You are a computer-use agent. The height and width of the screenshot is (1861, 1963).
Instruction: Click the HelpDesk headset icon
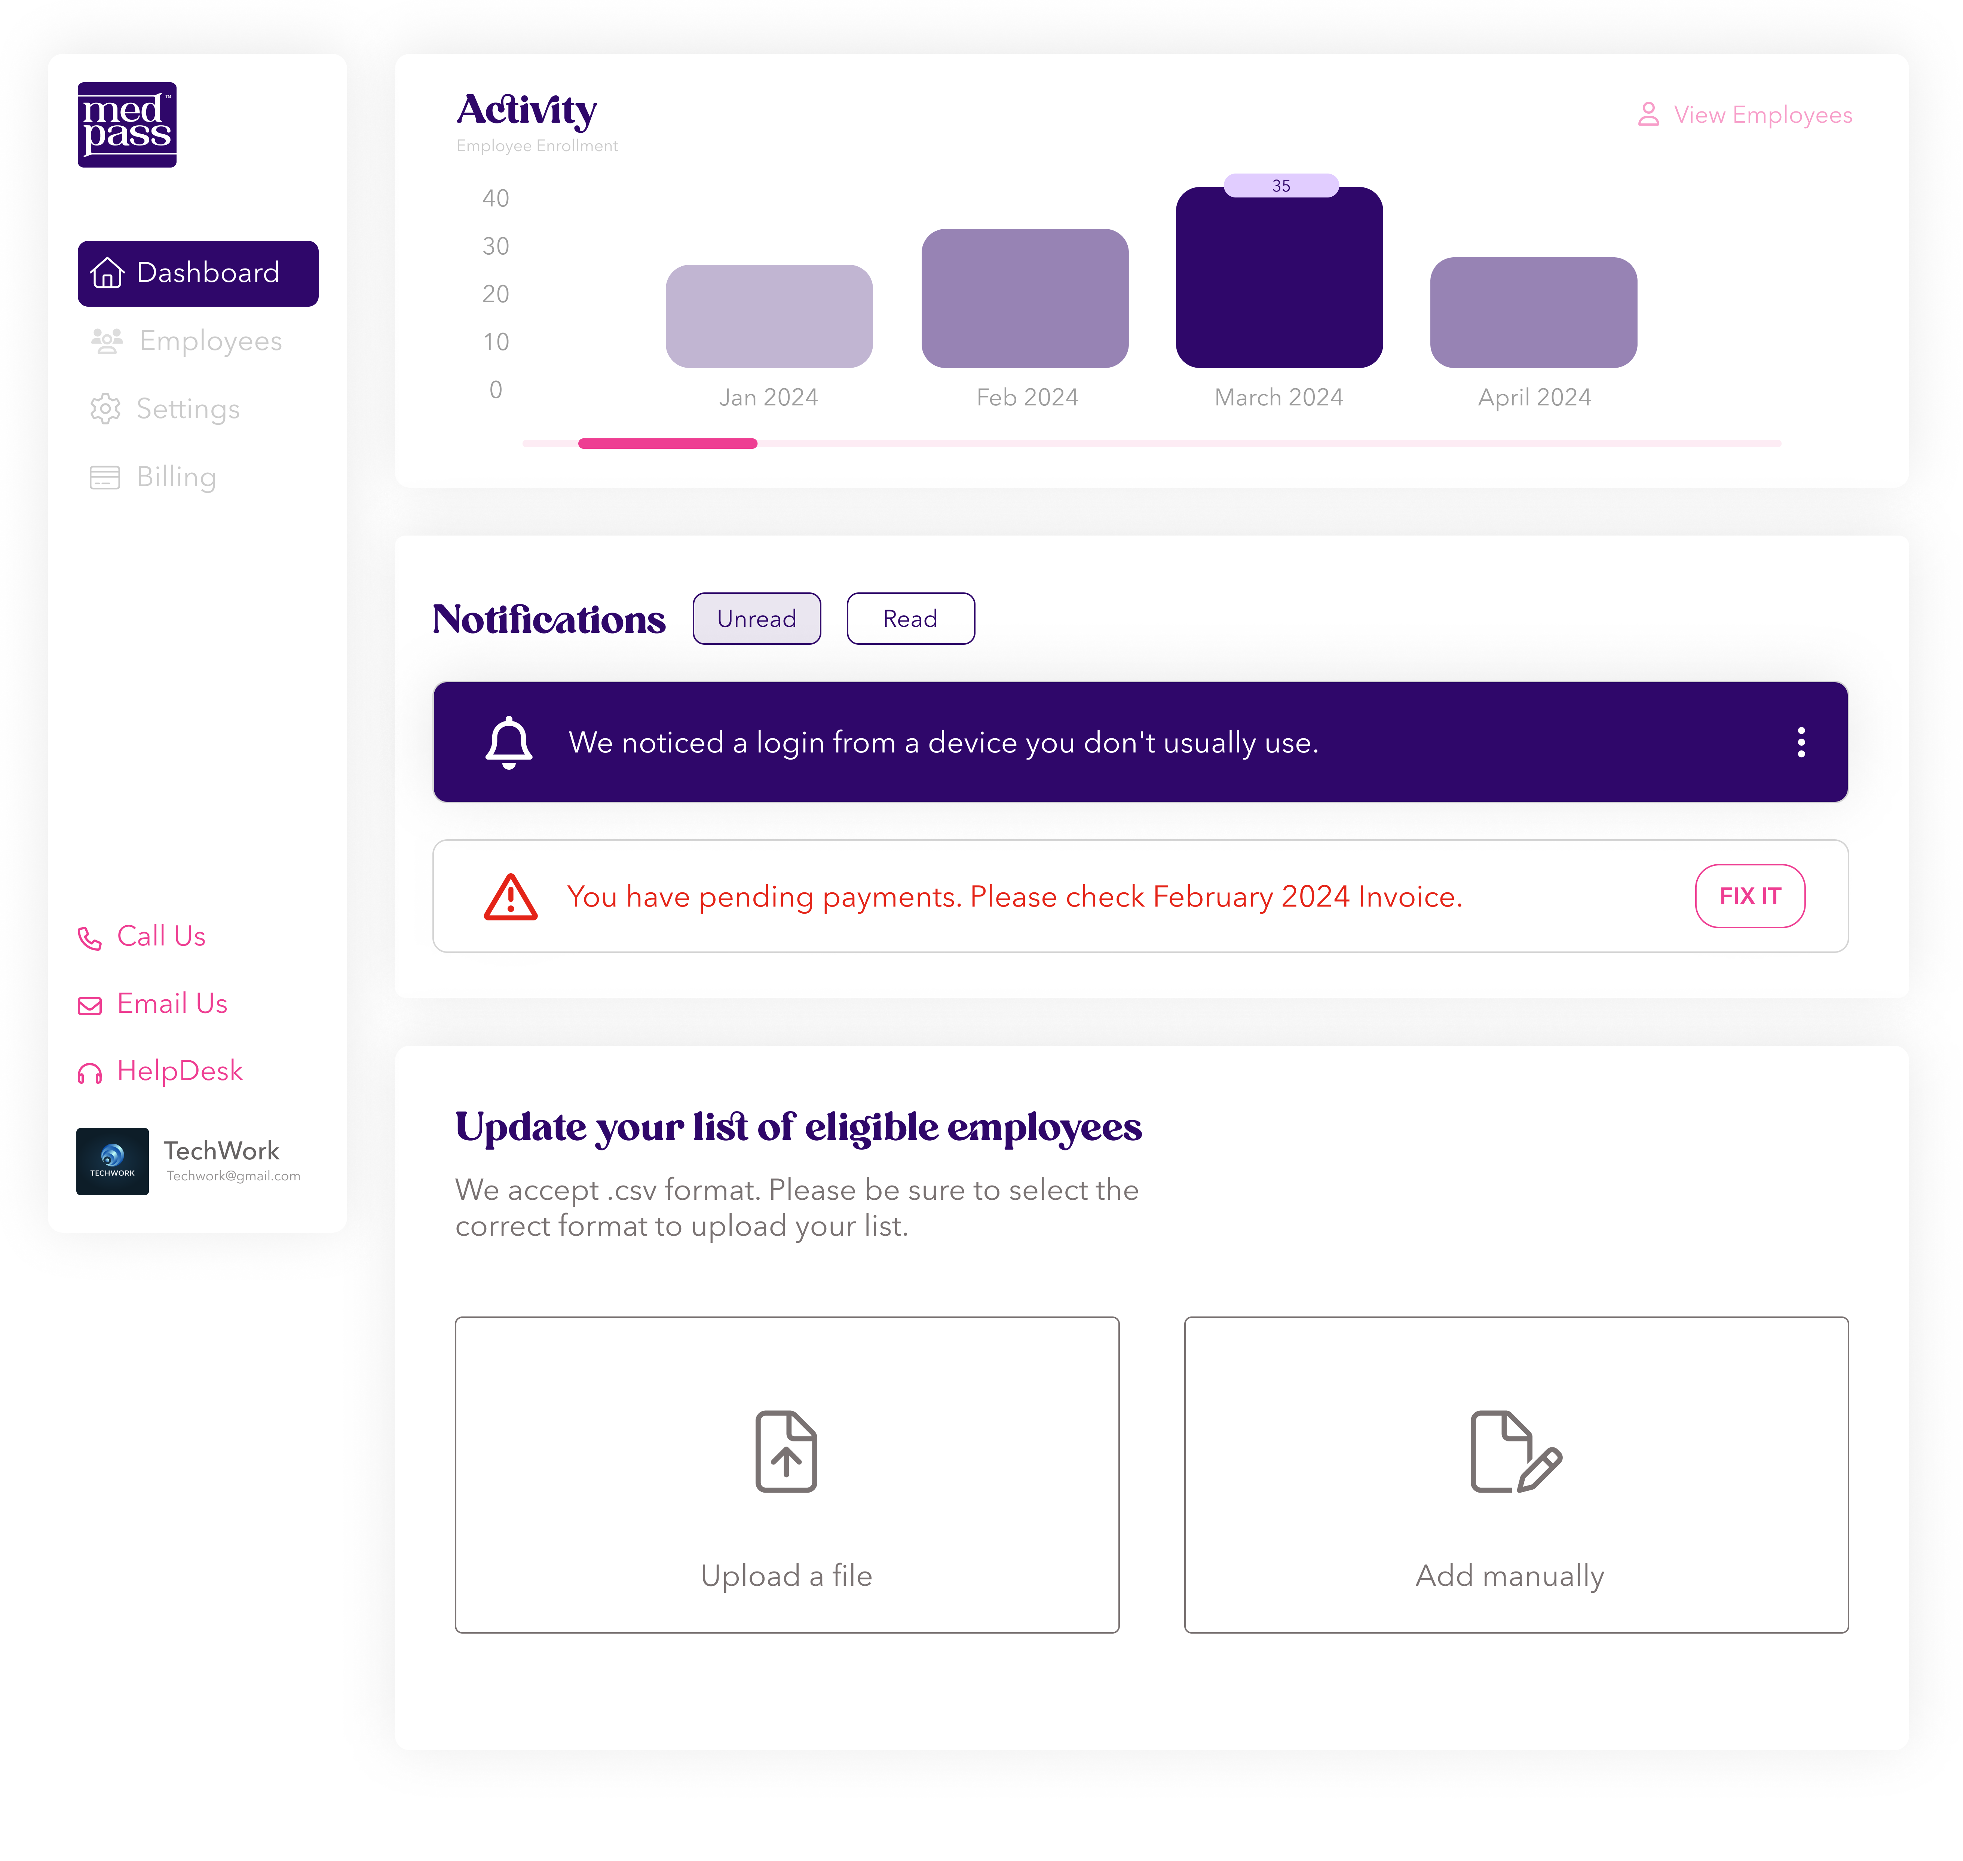coord(90,1073)
